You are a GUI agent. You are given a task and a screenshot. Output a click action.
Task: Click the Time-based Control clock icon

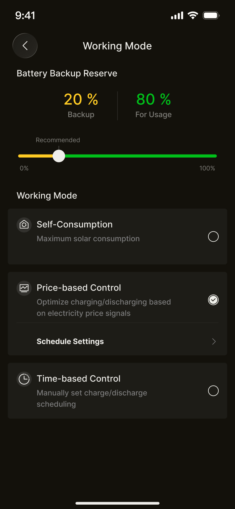(24, 379)
